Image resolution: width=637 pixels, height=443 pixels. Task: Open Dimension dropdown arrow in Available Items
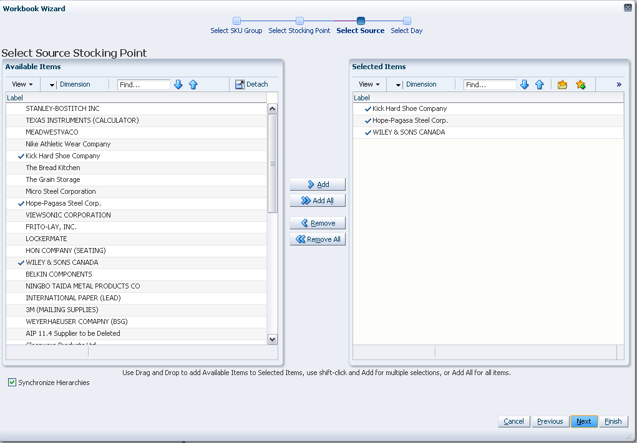[x=52, y=85]
